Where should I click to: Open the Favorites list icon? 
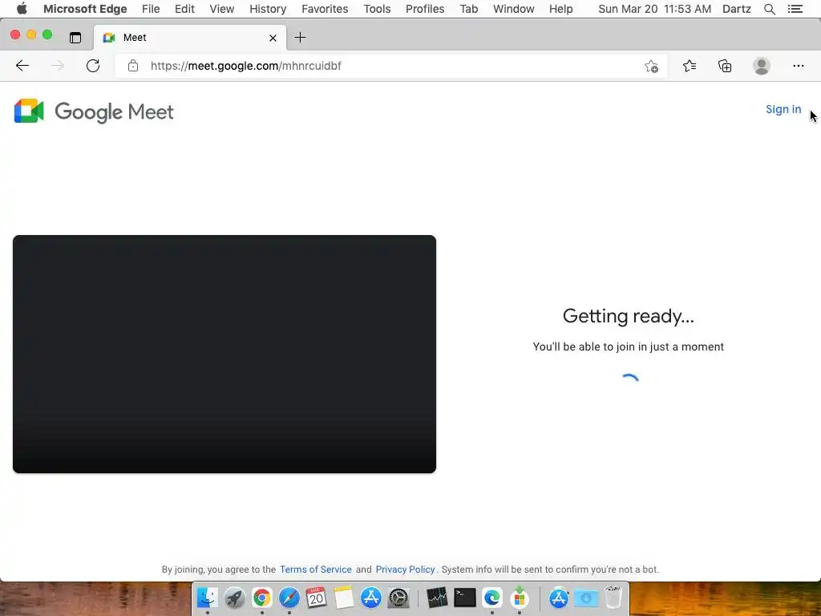point(690,66)
